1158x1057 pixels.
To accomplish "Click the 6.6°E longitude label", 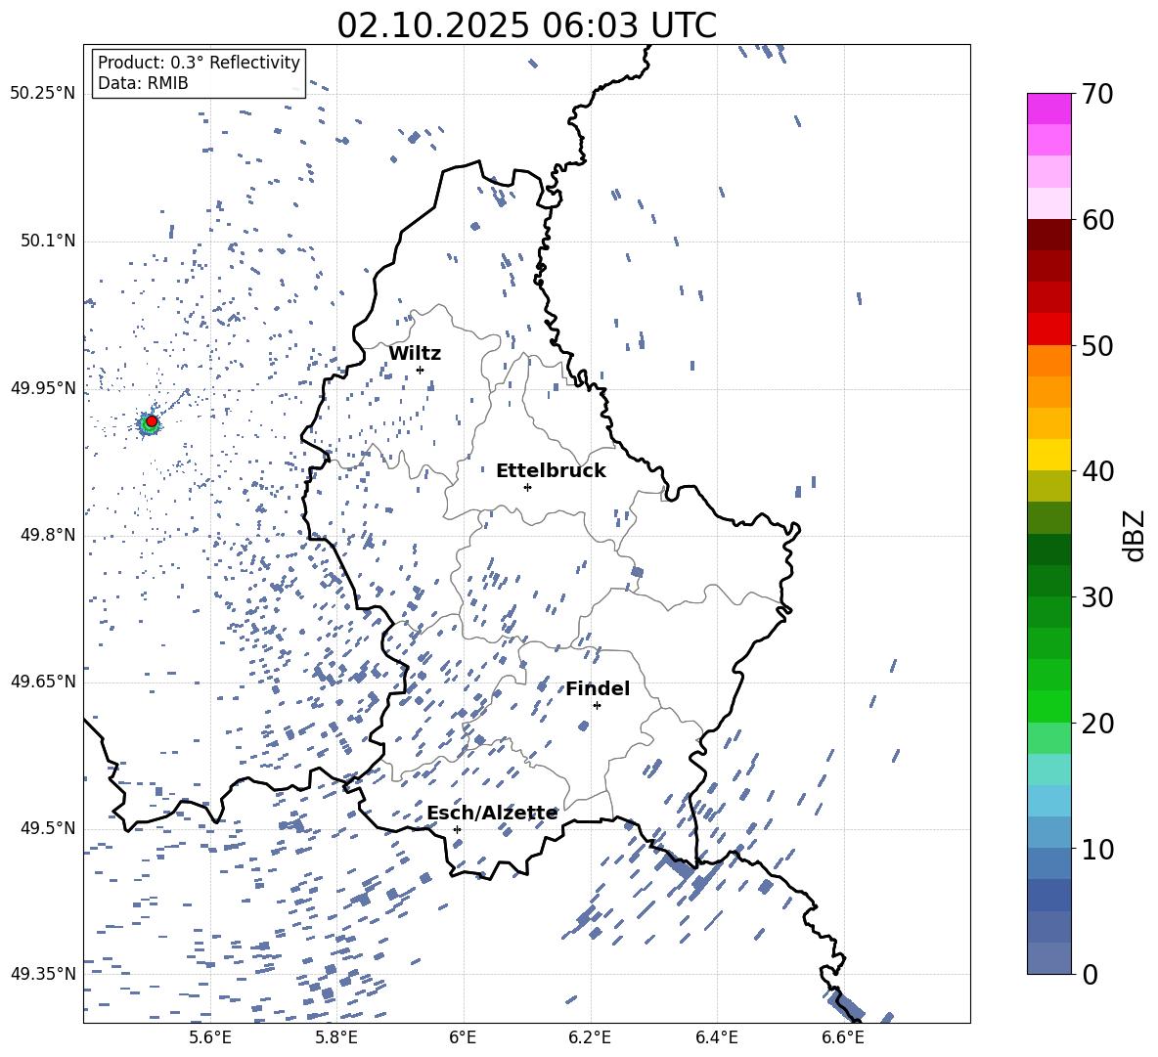I will (843, 1037).
